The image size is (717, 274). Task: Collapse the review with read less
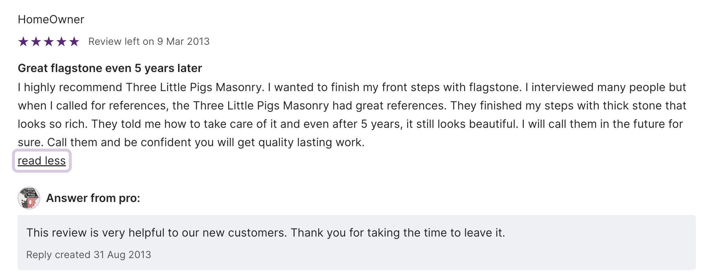point(42,161)
